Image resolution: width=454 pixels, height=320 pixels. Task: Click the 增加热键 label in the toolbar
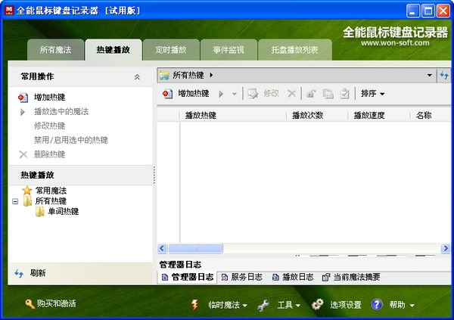click(194, 94)
